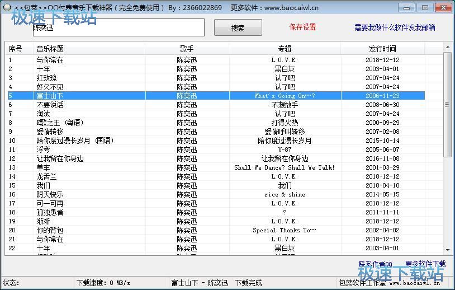Select the song 爱情转移
Image resolution: width=455 pixels, height=290 pixels.
[50, 132]
